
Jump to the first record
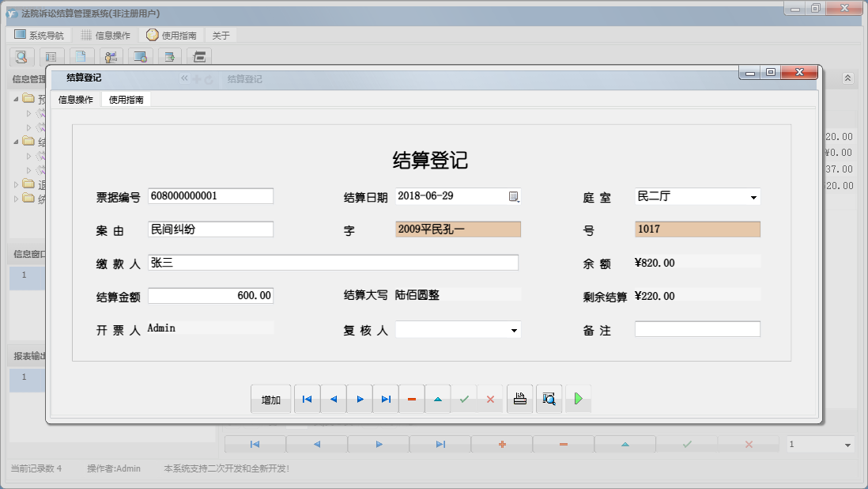pos(307,399)
